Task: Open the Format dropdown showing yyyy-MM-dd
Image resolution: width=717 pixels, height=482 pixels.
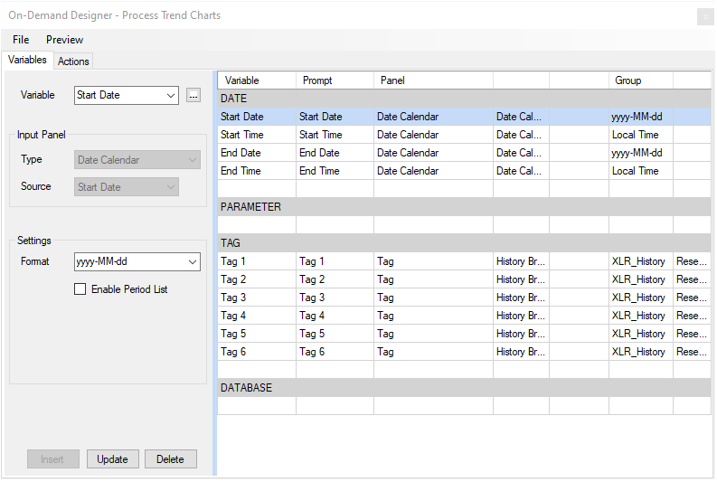Action: 137,261
